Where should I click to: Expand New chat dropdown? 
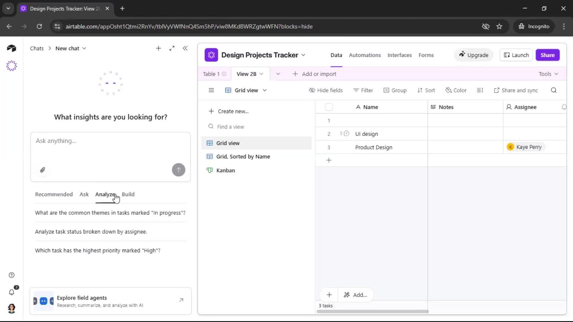[84, 48]
